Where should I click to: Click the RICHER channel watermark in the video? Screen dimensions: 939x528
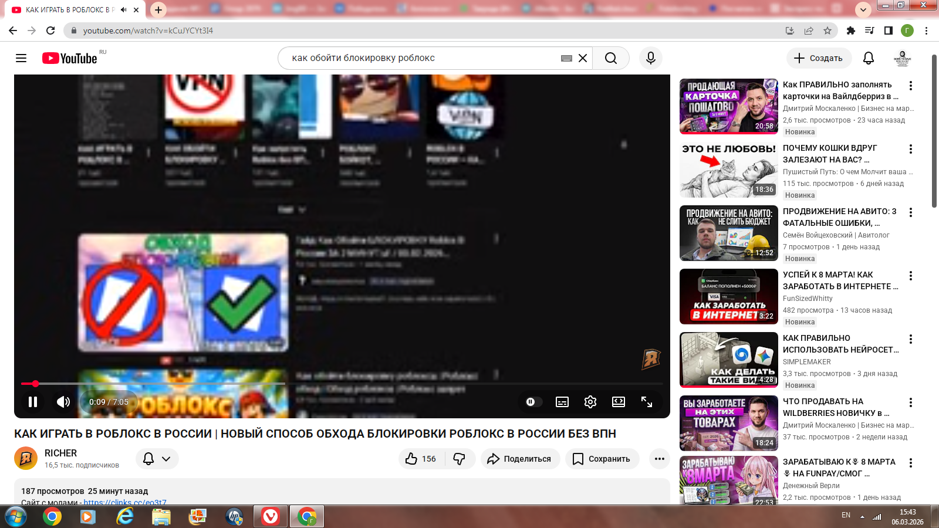(651, 359)
